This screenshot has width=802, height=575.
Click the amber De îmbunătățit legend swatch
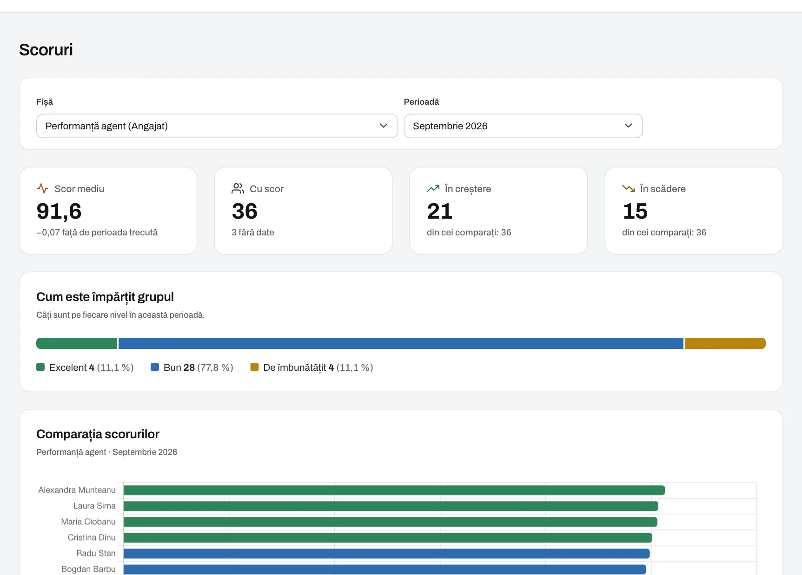tap(254, 367)
